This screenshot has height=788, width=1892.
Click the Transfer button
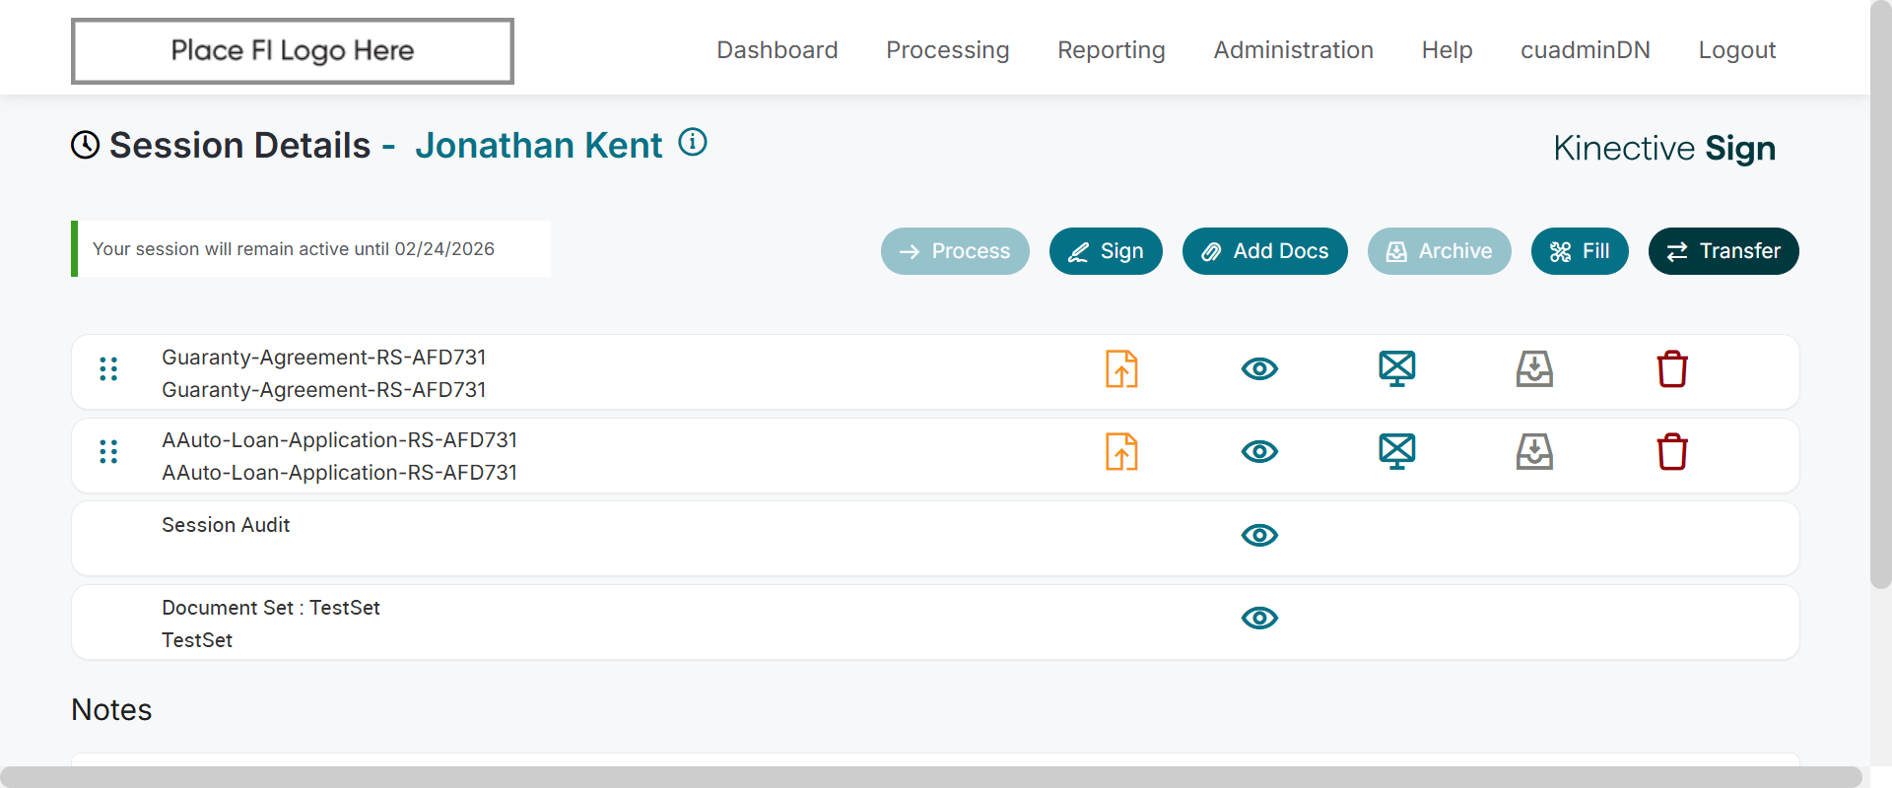(1723, 251)
